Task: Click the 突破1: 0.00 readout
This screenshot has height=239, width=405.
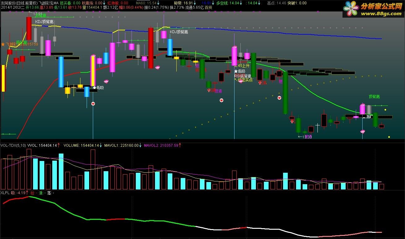Action: pos(297,3)
